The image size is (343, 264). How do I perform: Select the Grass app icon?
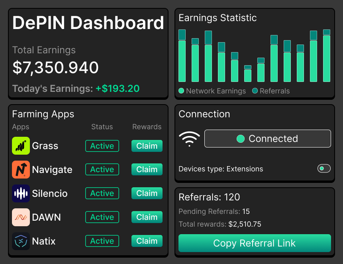click(x=21, y=146)
